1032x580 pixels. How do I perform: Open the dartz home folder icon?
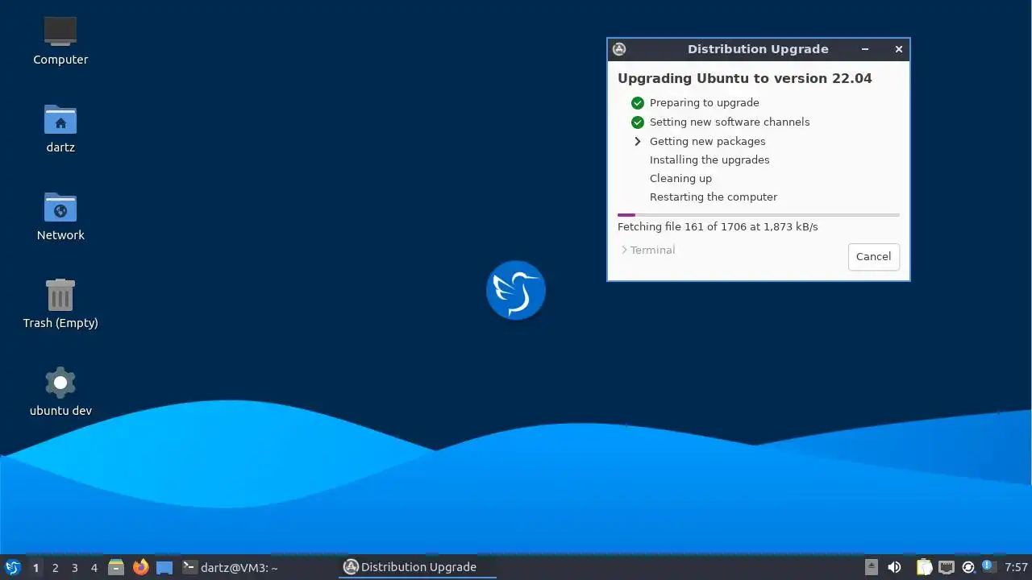60,119
